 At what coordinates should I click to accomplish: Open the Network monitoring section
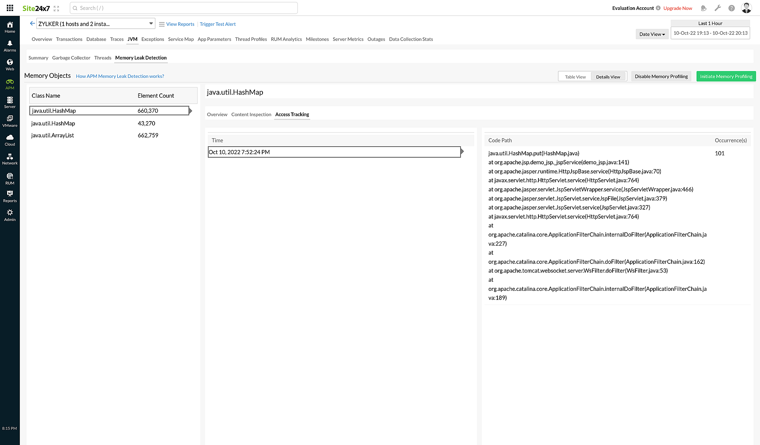9,159
